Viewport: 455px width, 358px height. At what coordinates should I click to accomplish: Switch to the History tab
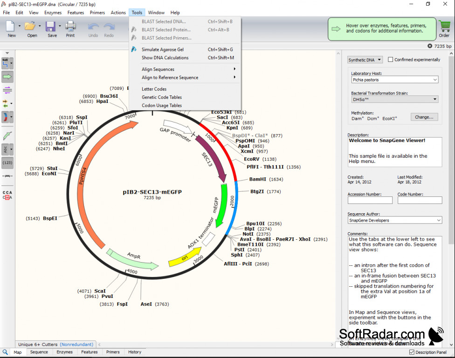point(135,352)
